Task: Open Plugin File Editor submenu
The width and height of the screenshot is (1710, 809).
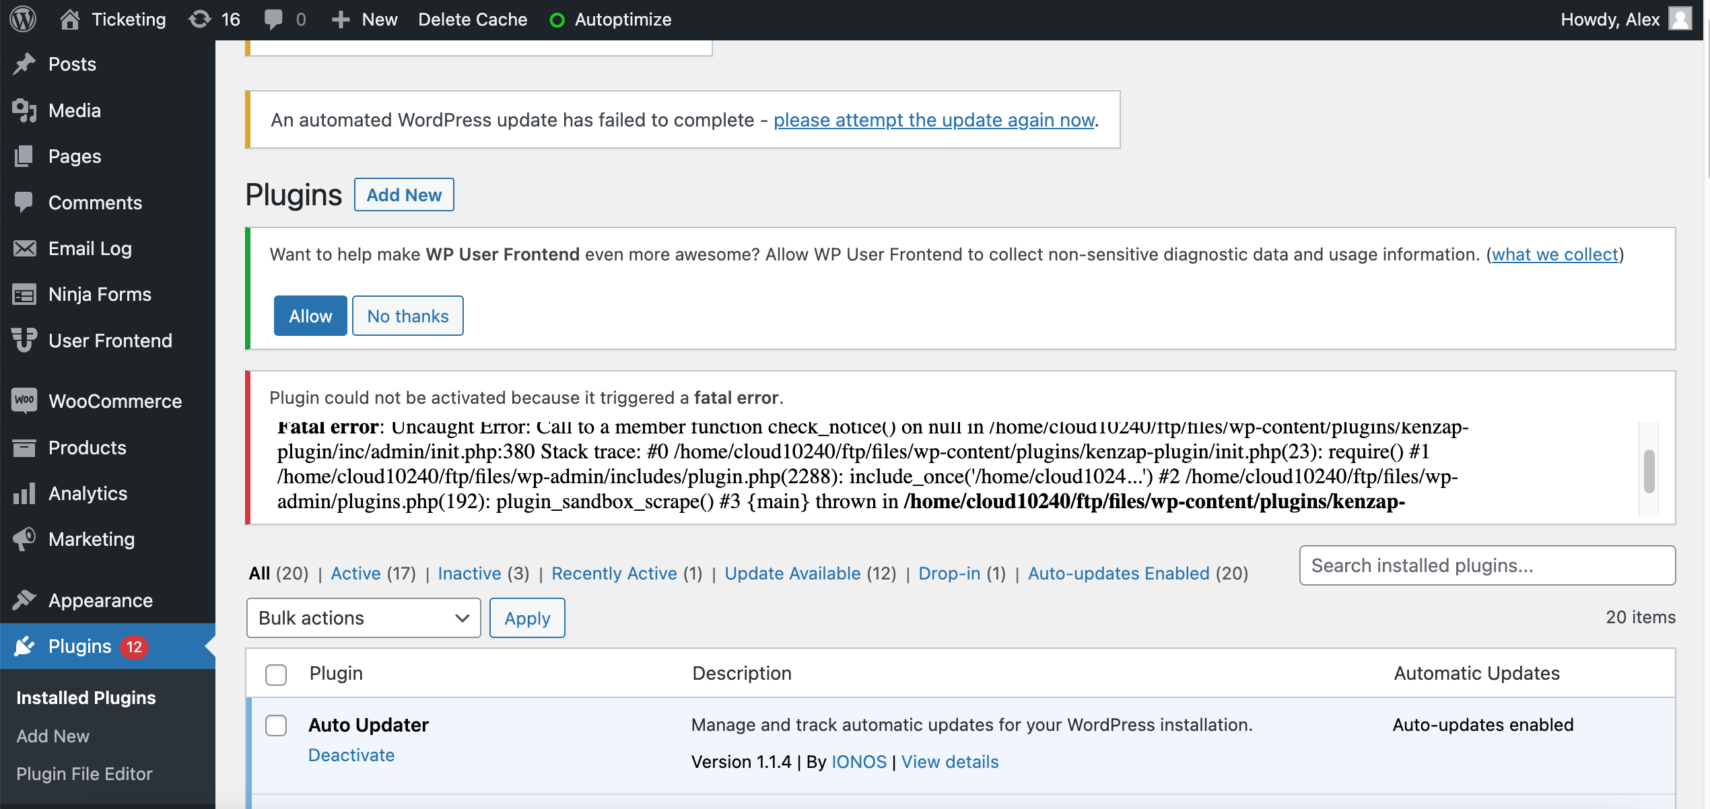Action: click(84, 774)
